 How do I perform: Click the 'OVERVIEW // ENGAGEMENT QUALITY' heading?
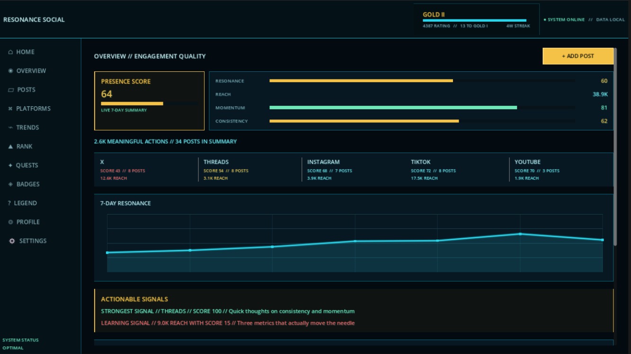pos(150,56)
